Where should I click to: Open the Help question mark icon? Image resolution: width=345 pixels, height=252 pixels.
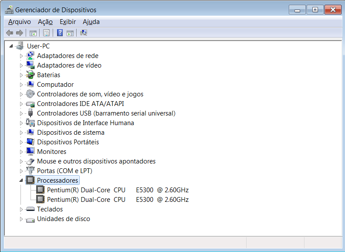[x=60, y=33]
